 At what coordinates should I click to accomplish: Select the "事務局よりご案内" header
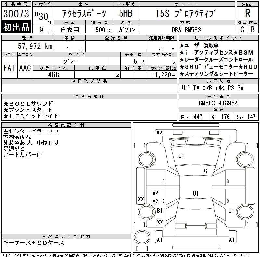point(66,237)
